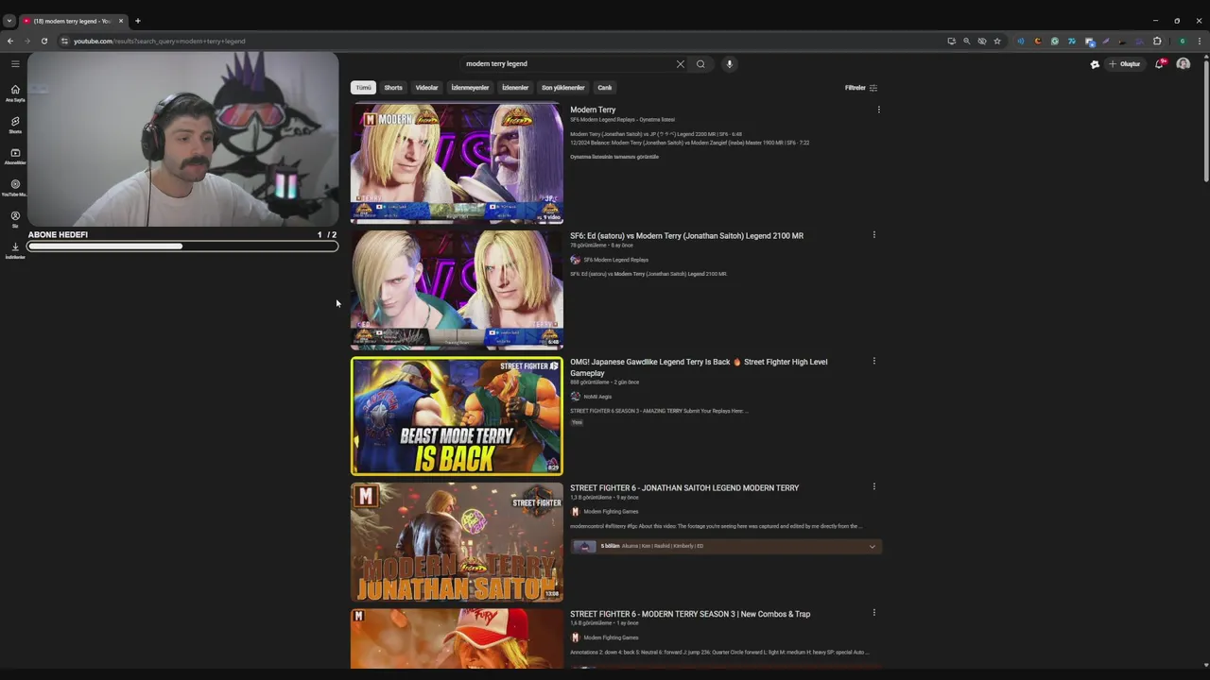The width and height of the screenshot is (1210, 680).
Task: Open the YouTube hamburger guide menu
Action: point(15,63)
